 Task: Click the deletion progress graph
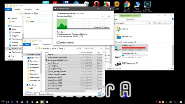[83, 24]
